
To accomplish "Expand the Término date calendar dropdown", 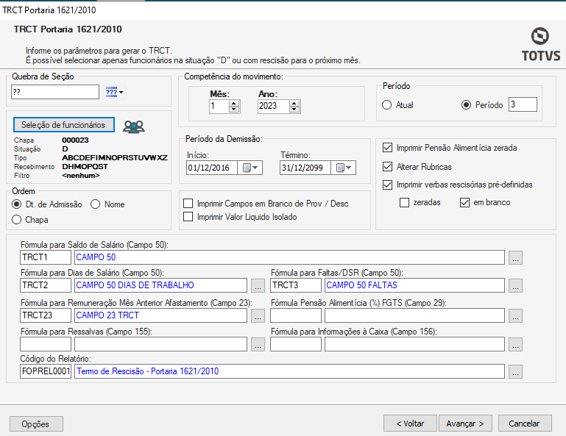I will pyautogui.click(x=344, y=168).
